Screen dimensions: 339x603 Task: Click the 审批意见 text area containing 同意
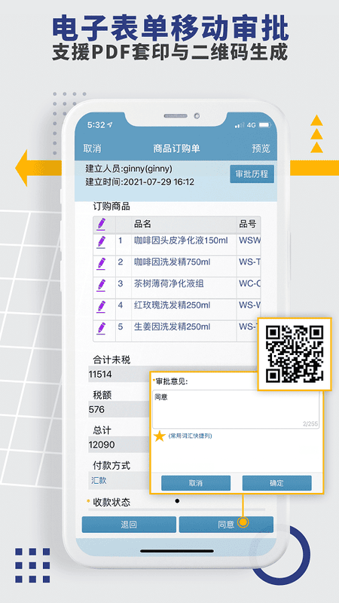(236, 409)
